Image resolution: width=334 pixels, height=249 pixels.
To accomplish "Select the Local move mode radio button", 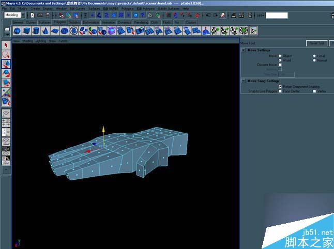I will point(314,56).
